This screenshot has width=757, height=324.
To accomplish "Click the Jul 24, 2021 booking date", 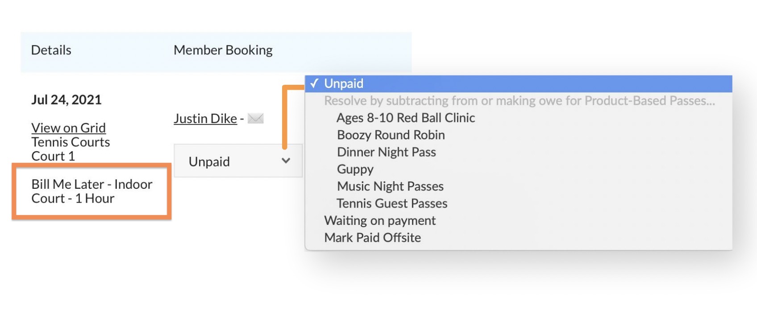I will 66,100.
